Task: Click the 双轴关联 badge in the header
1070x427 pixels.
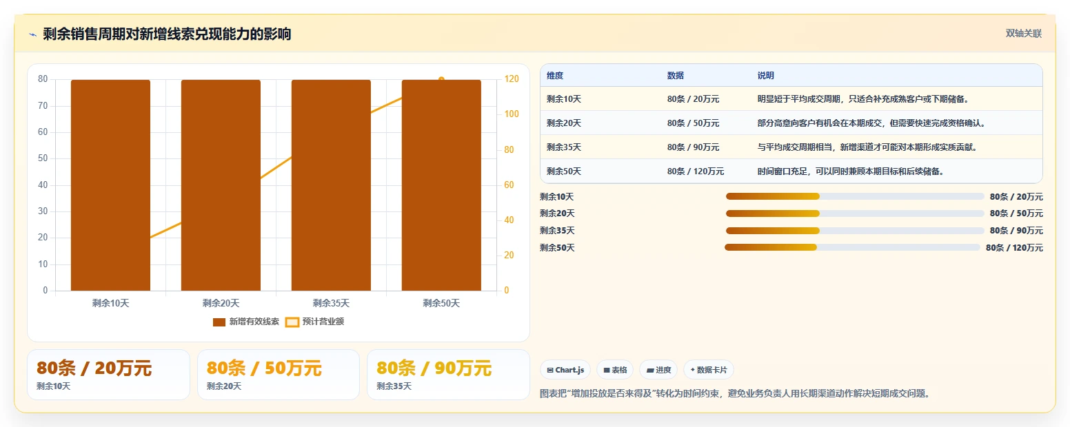Action: (1023, 34)
